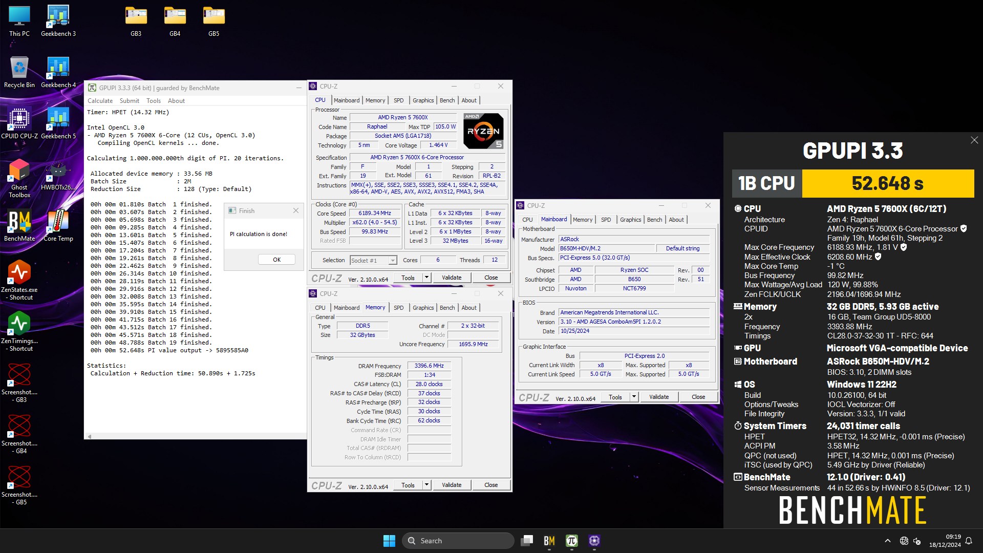Screen dimensions: 983x553
Task: Open CPU tab in the Memory CPU-Z window
Action: coord(320,308)
